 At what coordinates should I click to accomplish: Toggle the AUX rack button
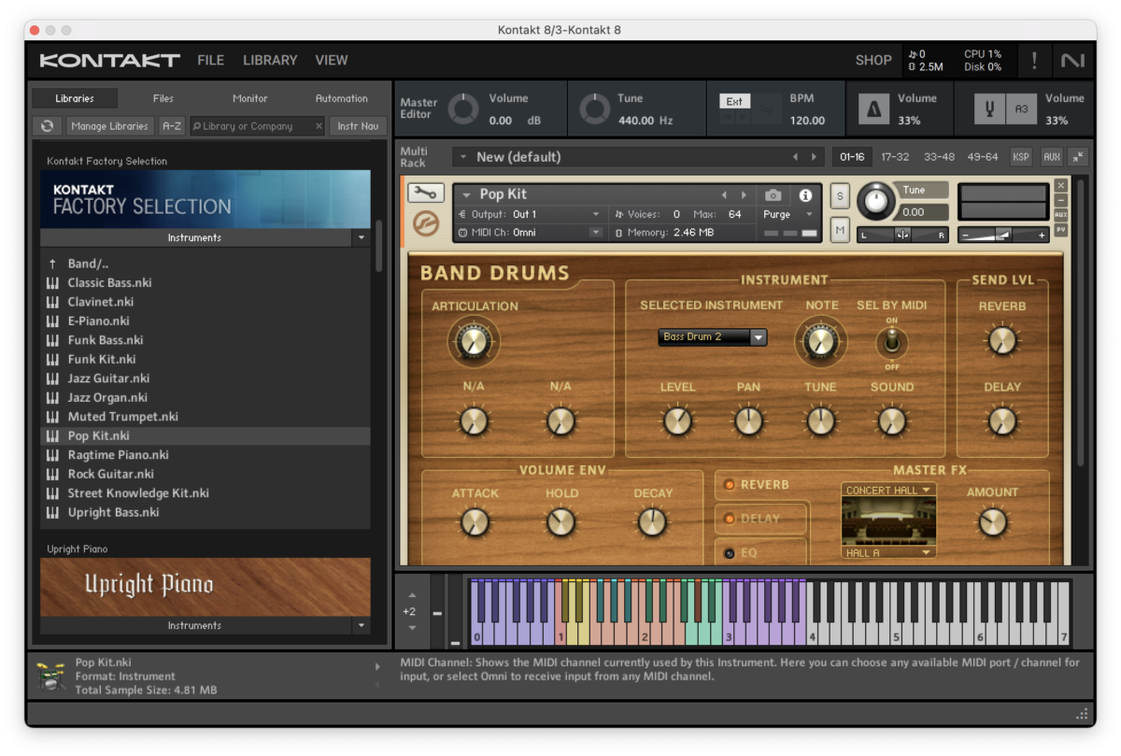pos(1052,157)
